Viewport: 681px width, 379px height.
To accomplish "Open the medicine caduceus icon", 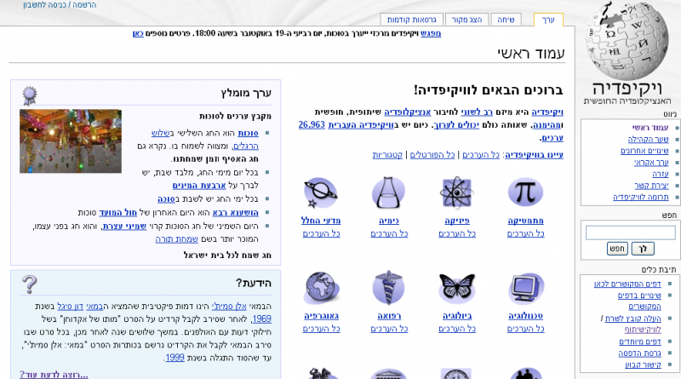I will coord(389,288).
